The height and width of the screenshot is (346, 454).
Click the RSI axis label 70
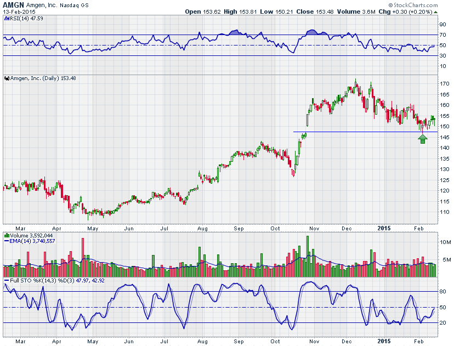click(x=442, y=35)
